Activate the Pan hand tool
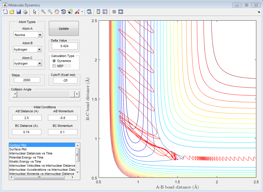Viewport: 263px width, 192px height. coord(57,12)
